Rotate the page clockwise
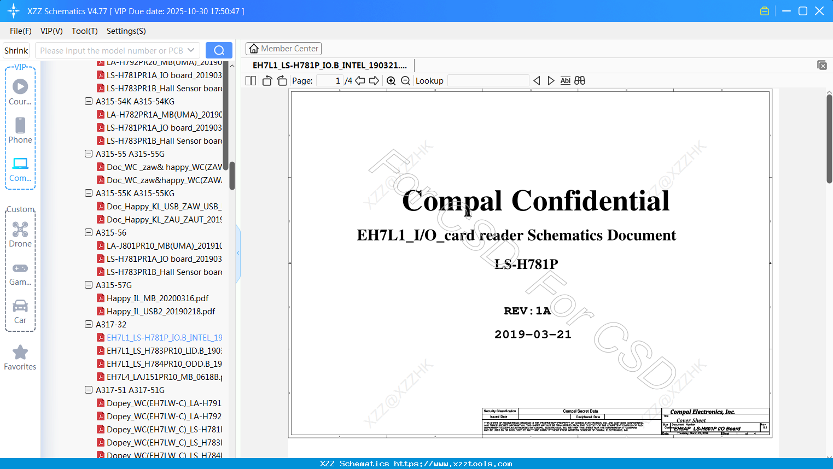 (x=282, y=80)
